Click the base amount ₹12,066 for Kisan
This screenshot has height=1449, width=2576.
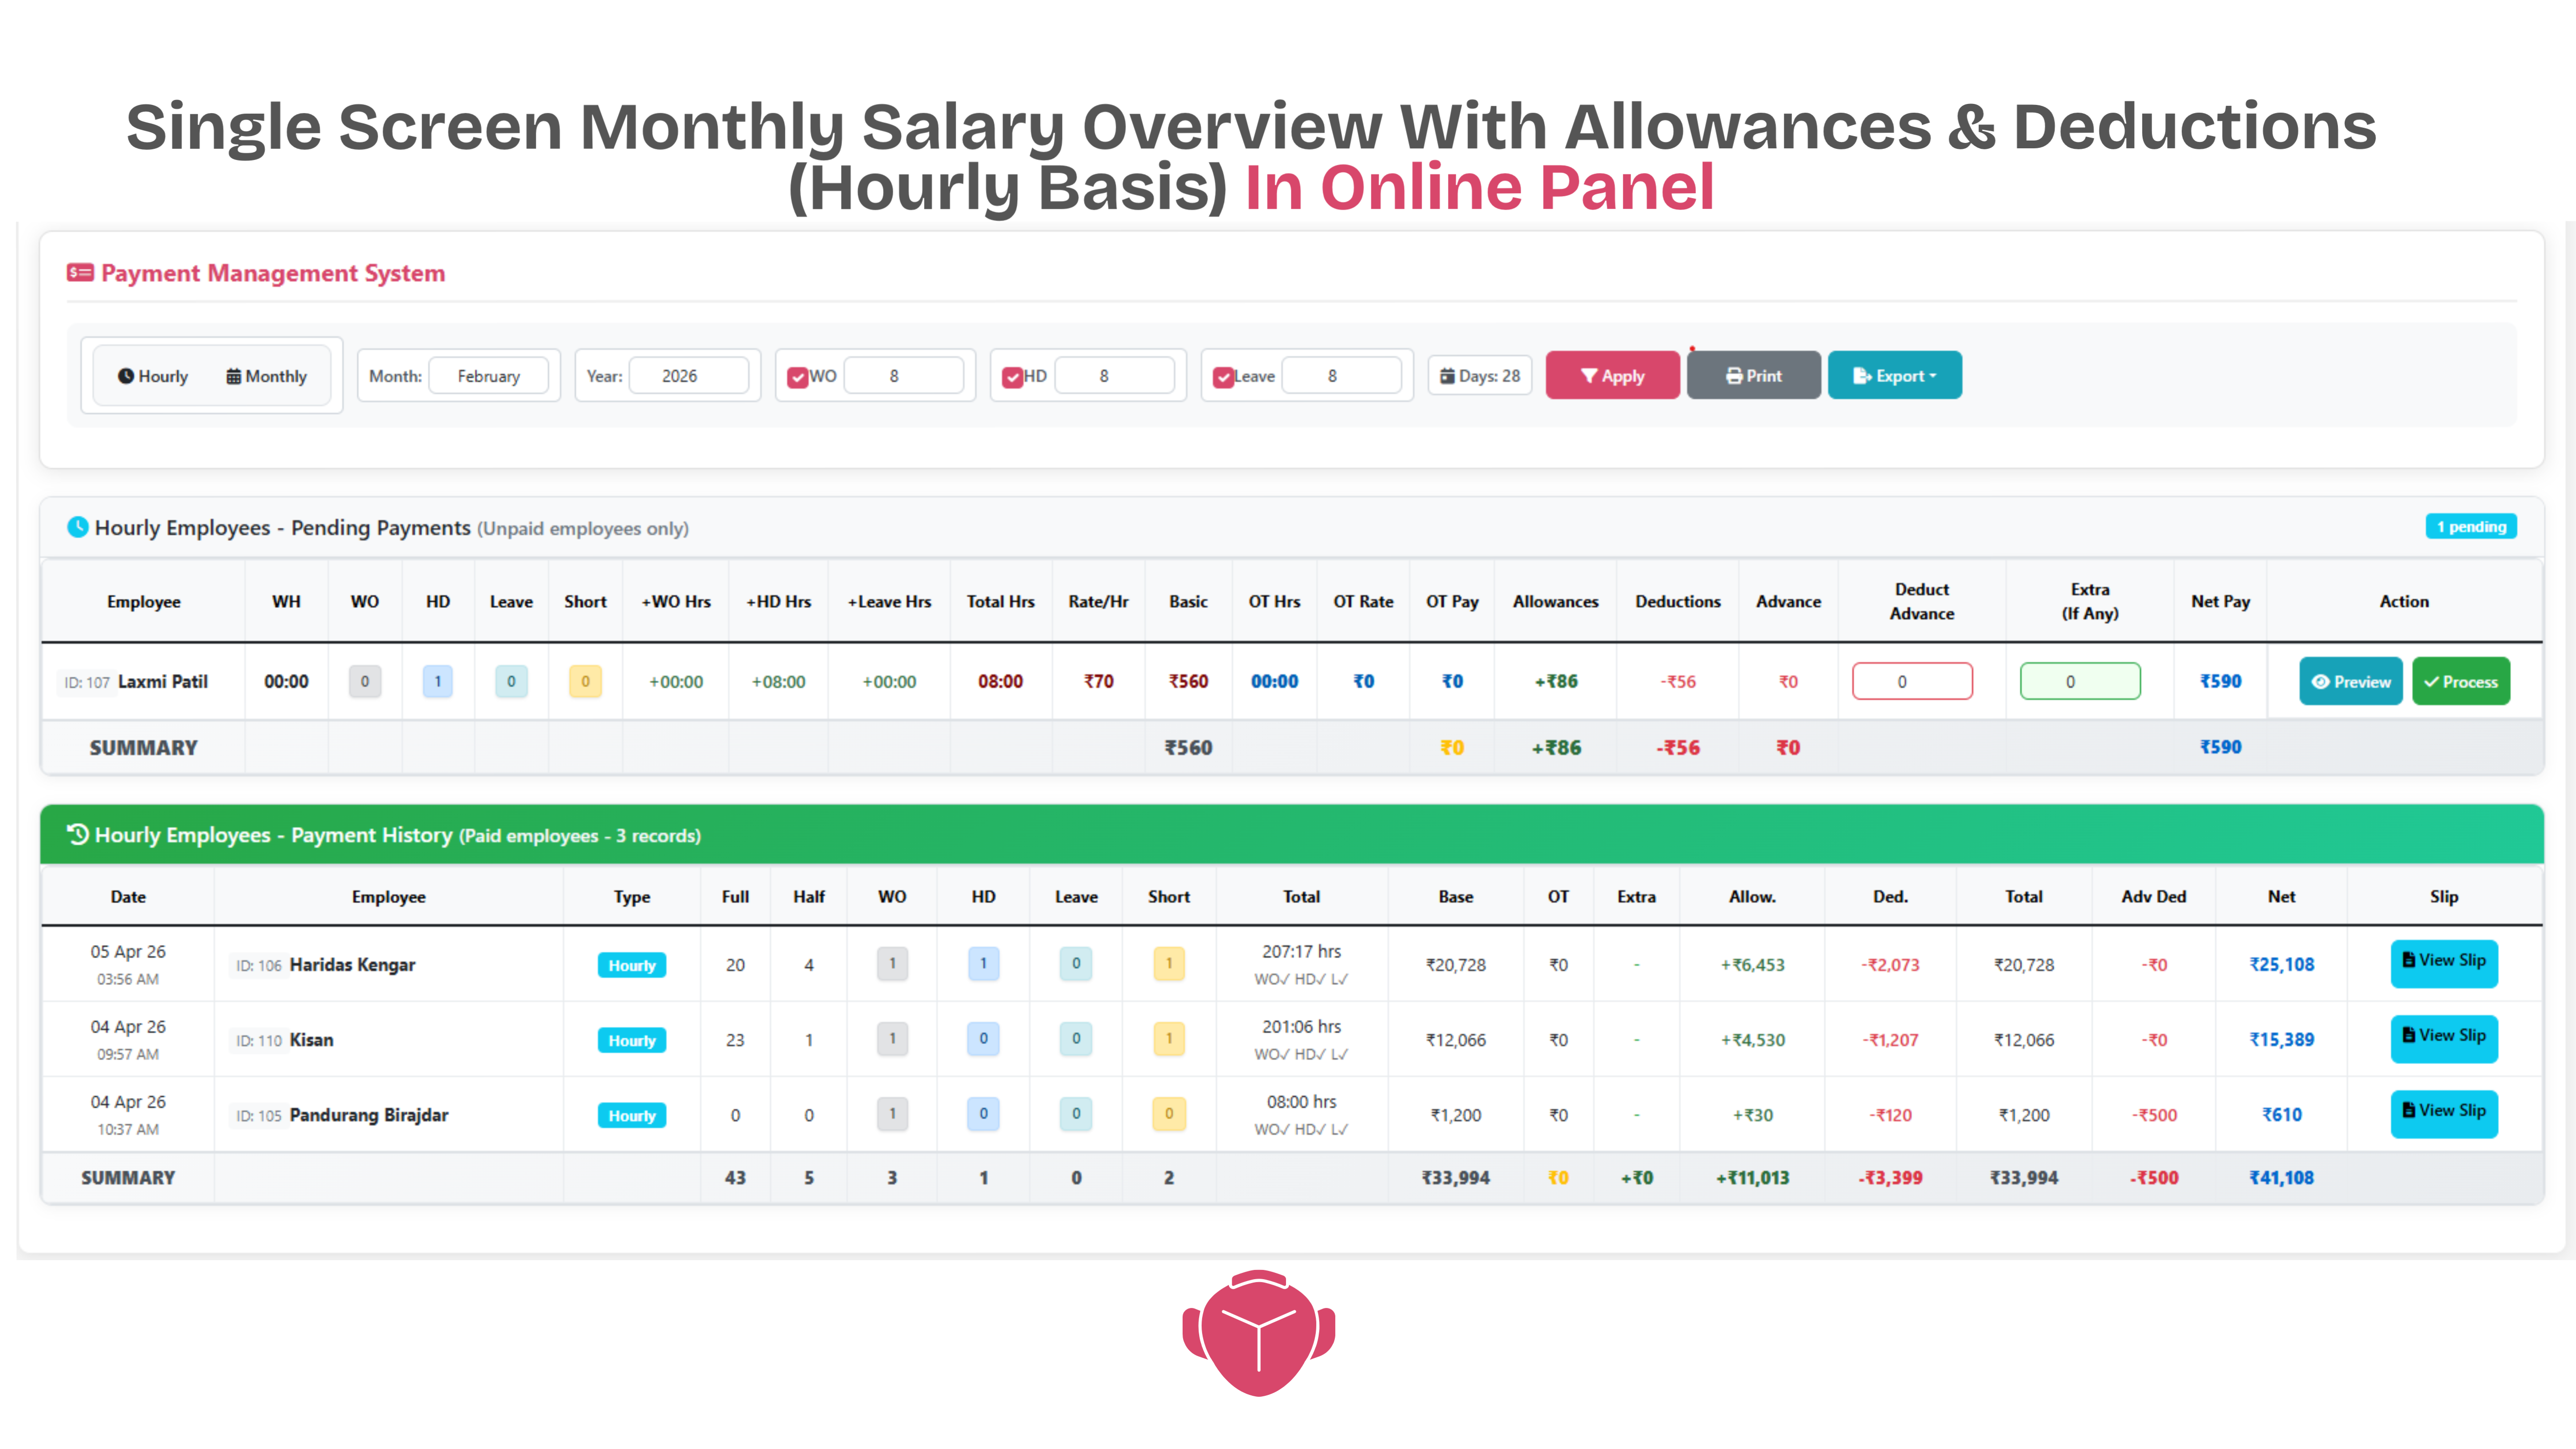1455,1040
